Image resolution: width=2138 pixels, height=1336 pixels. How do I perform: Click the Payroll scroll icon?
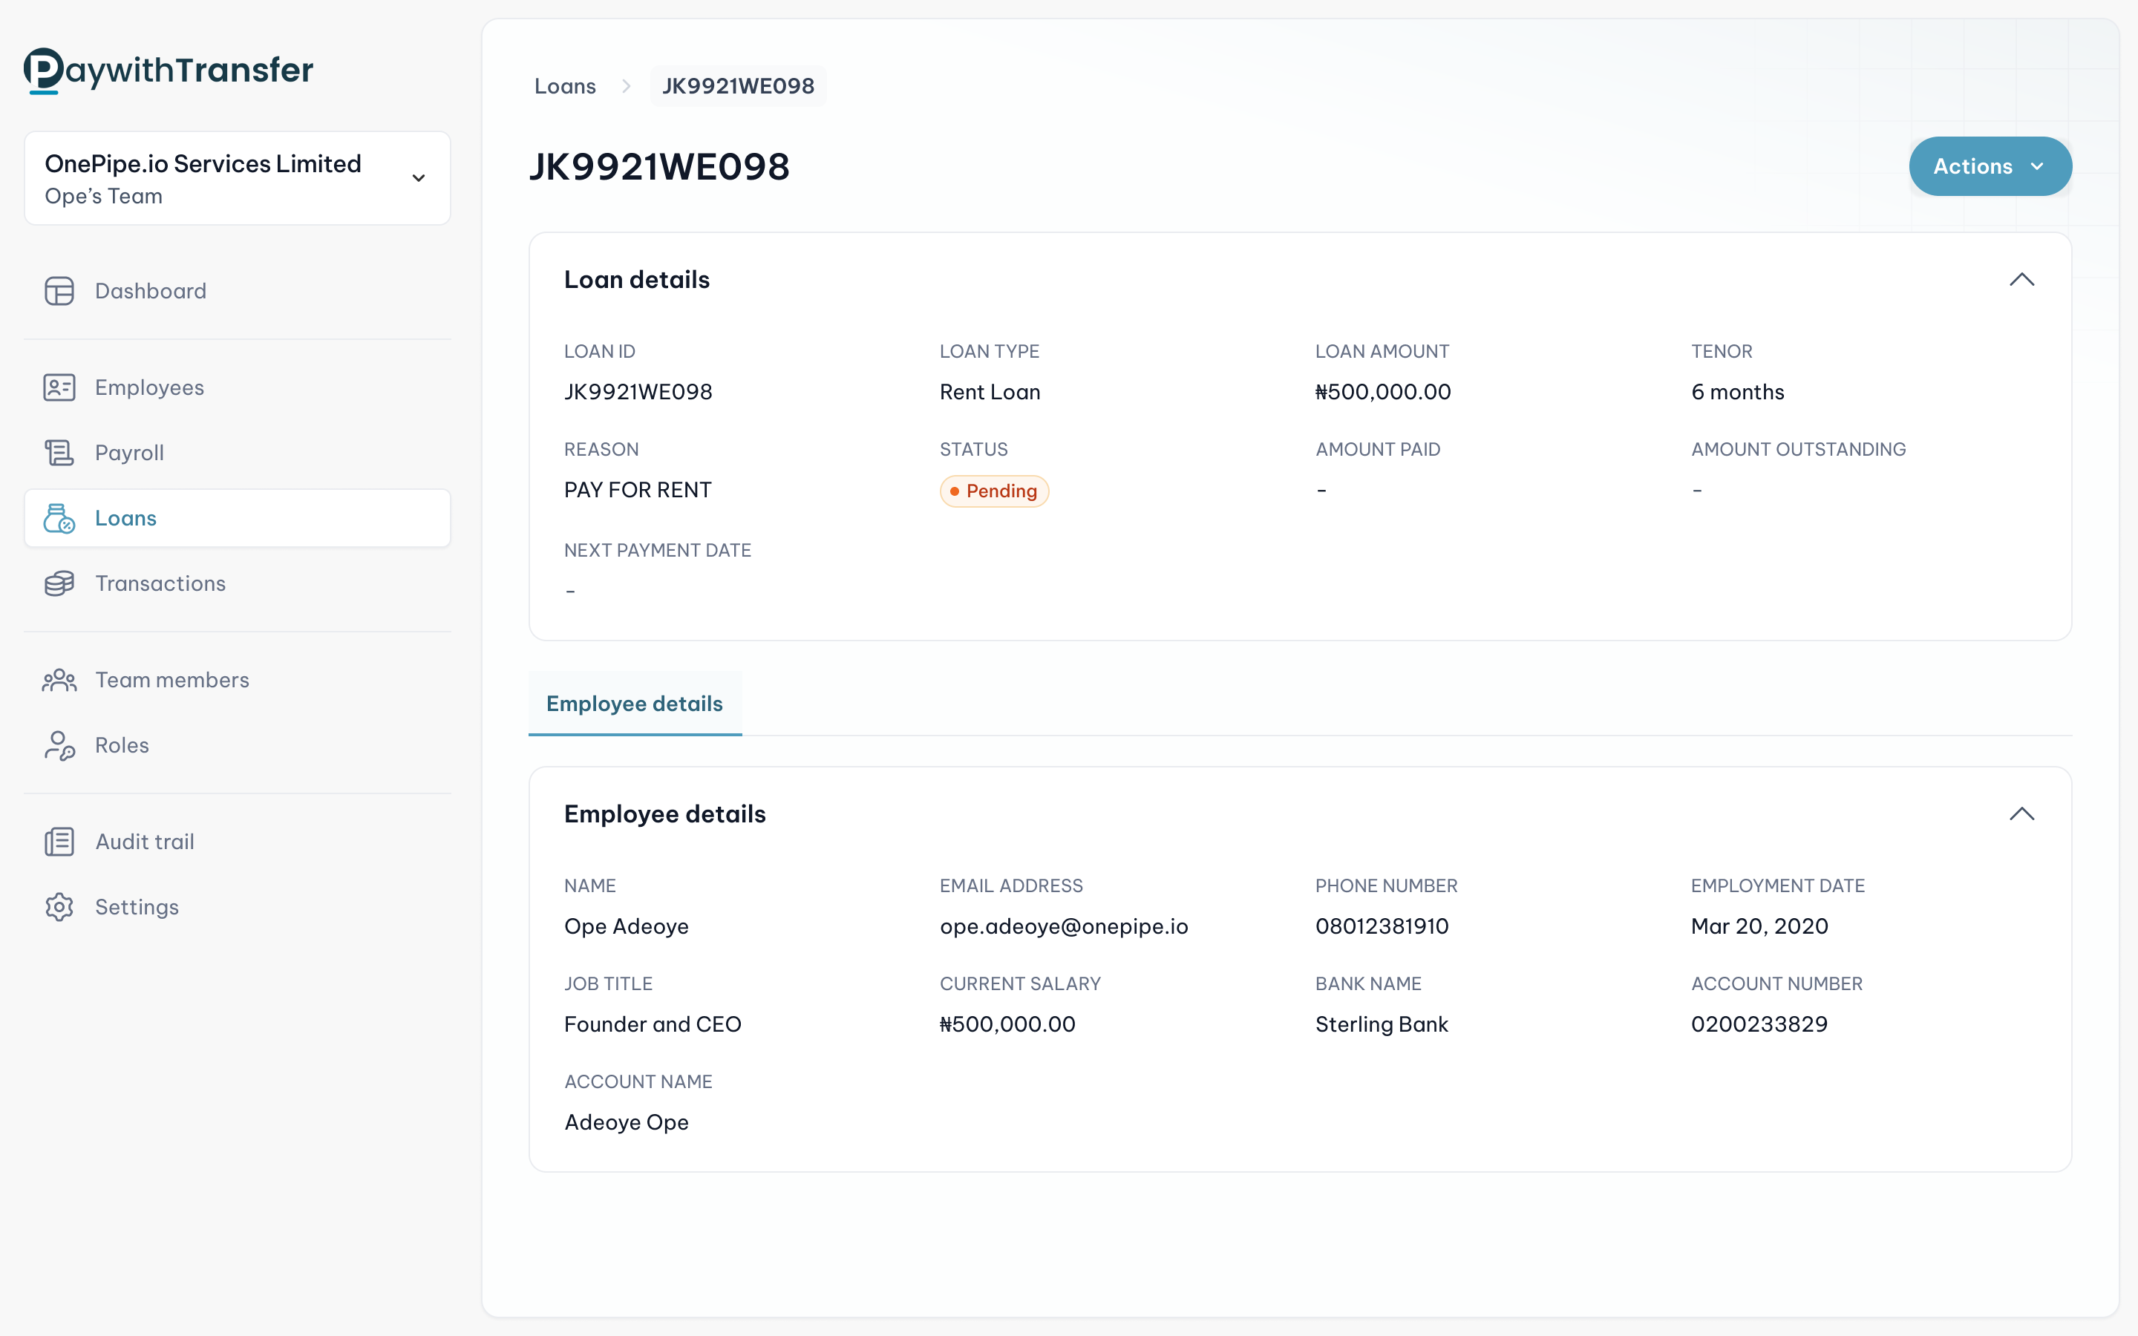(59, 453)
